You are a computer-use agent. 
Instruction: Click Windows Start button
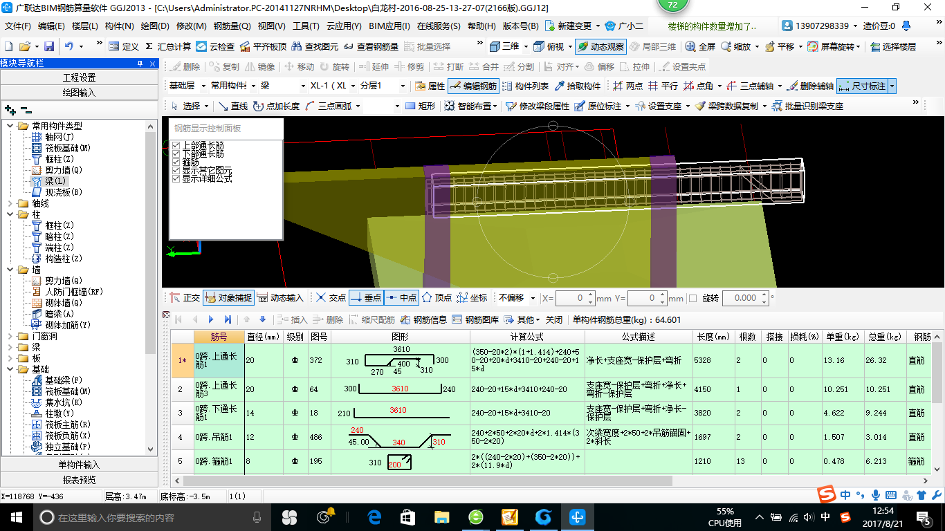click(x=16, y=516)
